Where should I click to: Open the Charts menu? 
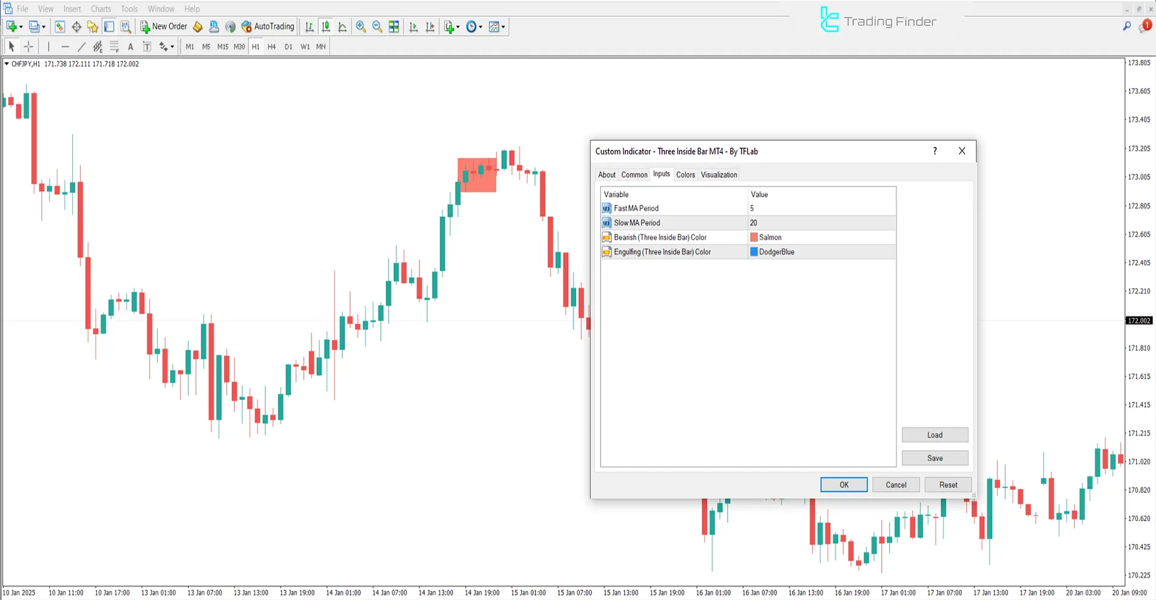[x=100, y=8]
